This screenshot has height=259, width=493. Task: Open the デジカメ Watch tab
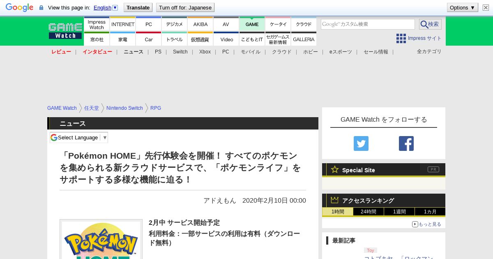175,24
